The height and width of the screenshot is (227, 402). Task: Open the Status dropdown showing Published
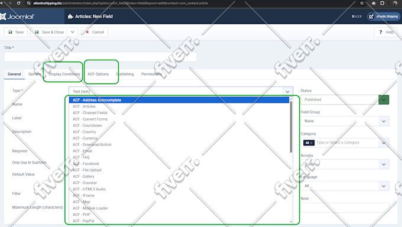(x=345, y=99)
